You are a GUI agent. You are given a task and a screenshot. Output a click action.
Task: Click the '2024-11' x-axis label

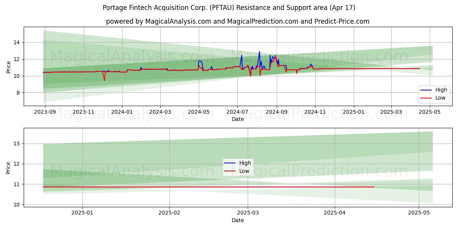pos(315,112)
